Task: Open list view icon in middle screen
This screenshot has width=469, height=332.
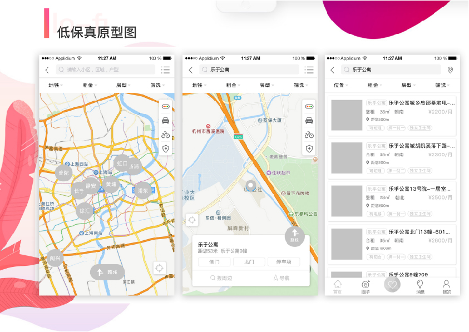Action: pyautogui.click(x=309, y=70)
